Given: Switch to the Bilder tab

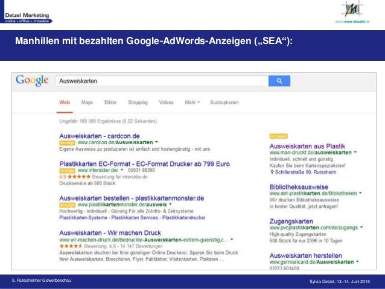Looking at the screenshot, I should (110, 103).
